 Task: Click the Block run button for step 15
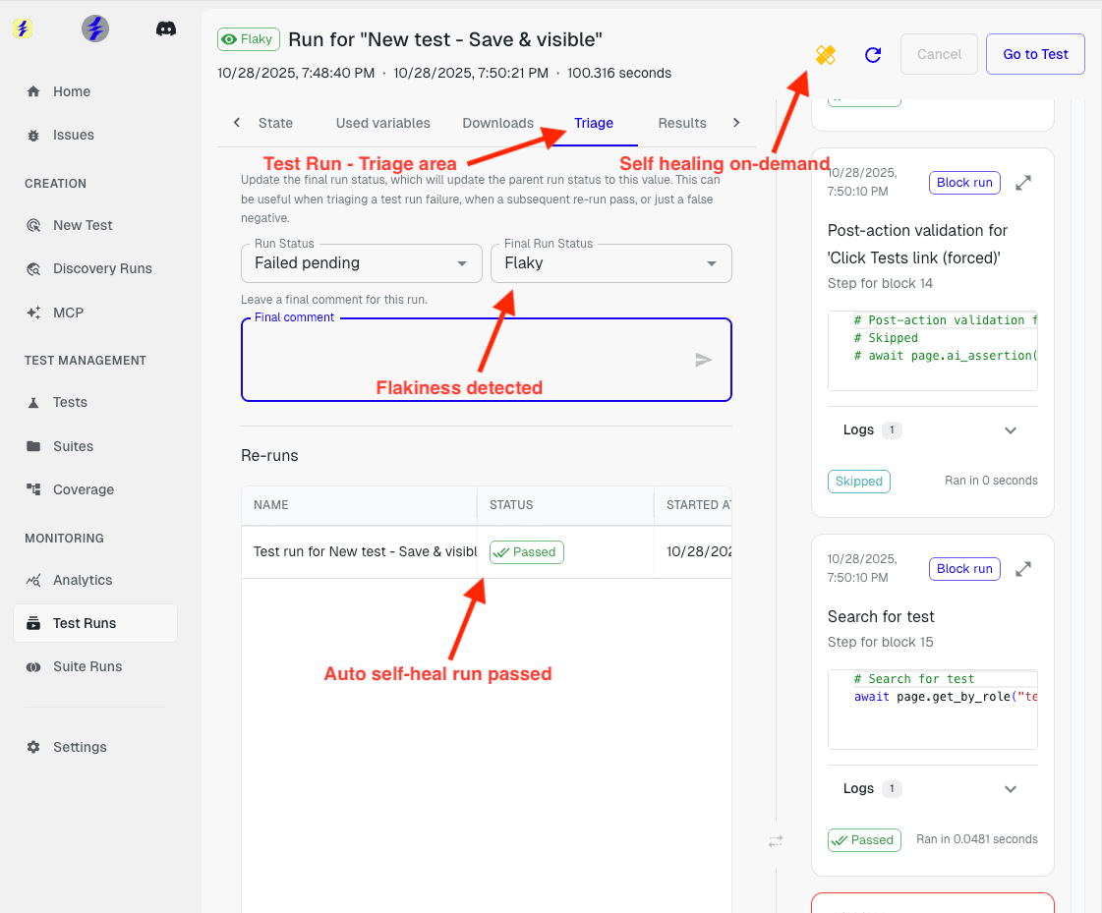963,569
